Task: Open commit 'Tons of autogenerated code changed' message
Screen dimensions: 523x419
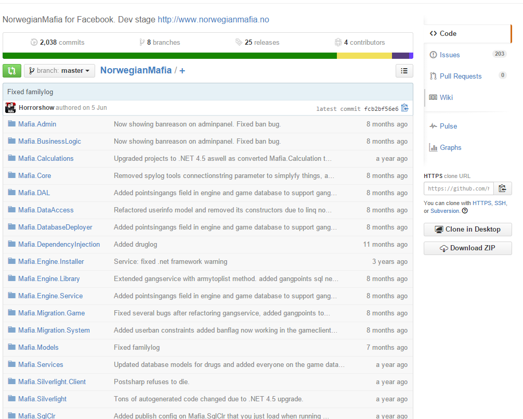Action: pos(208,399)
